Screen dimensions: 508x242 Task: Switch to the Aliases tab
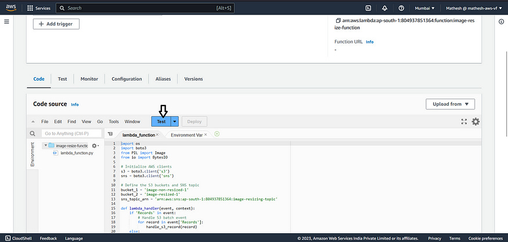click(x=163, y=79)
